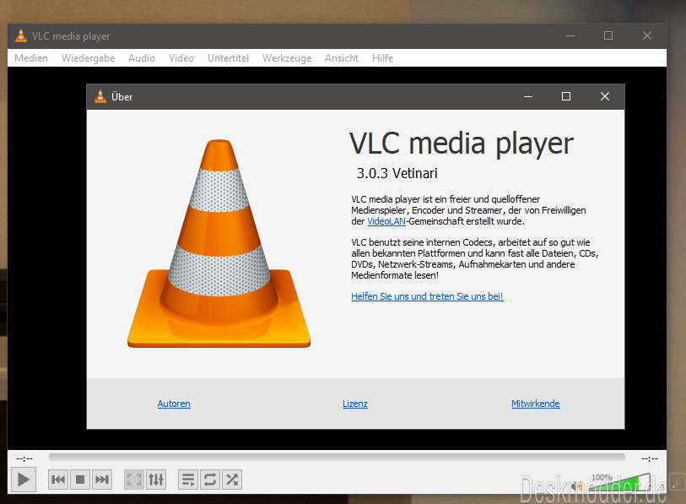Toggle fullscreen video mode
The height and width of the screenshot is (504, 686).
pos(134,480)
